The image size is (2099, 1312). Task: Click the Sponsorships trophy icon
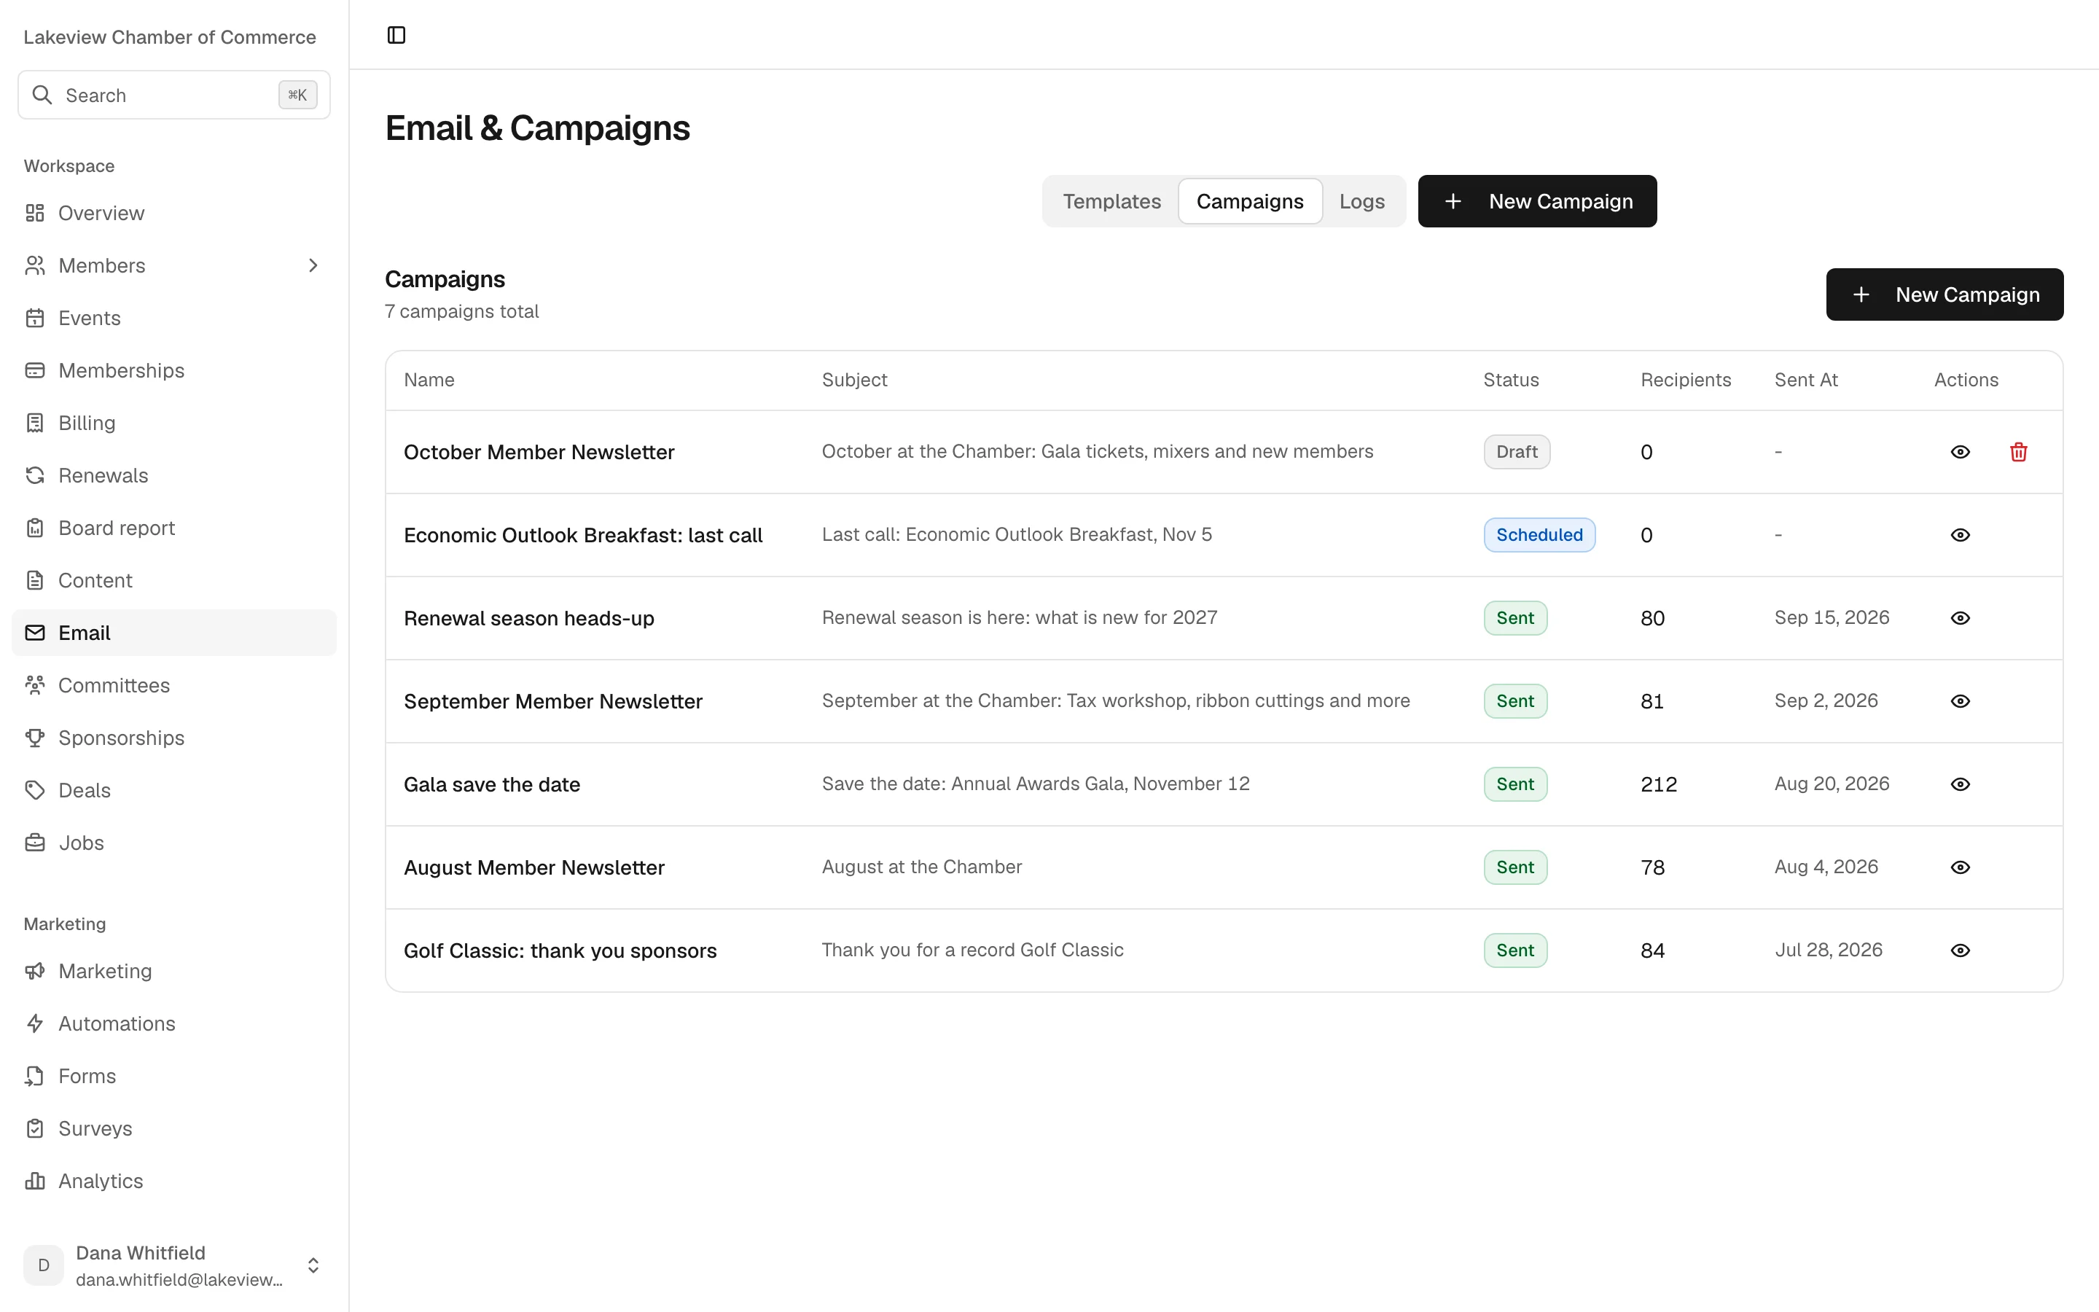coord(35,738)
